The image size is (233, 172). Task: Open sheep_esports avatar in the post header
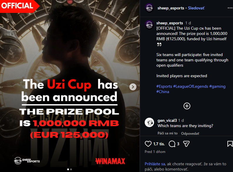(149, 8)
